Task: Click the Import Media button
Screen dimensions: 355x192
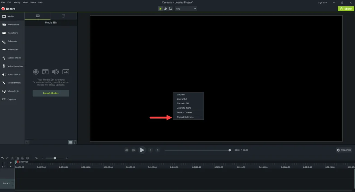Action: [51, 93]
